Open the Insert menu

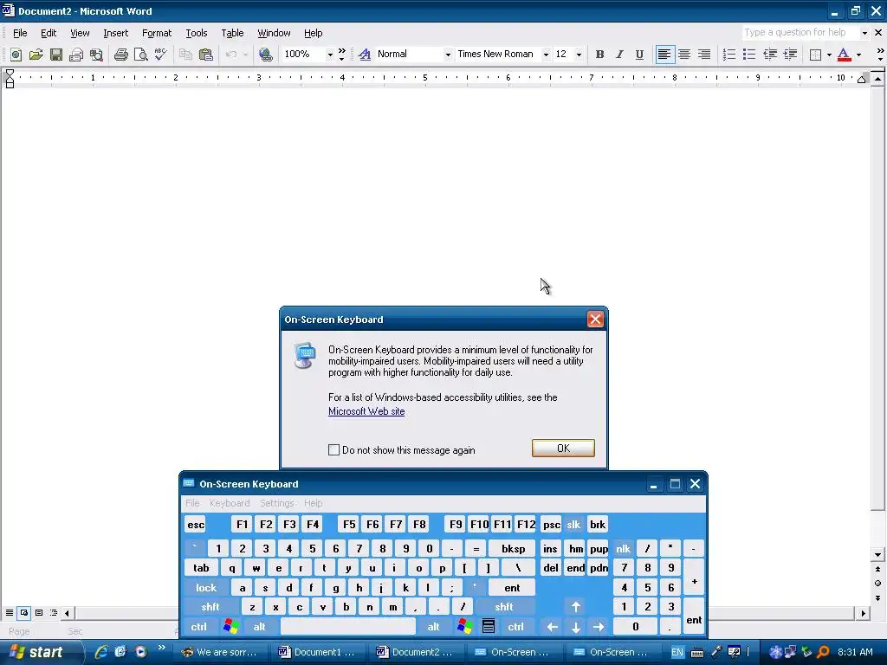pos(115,33)
